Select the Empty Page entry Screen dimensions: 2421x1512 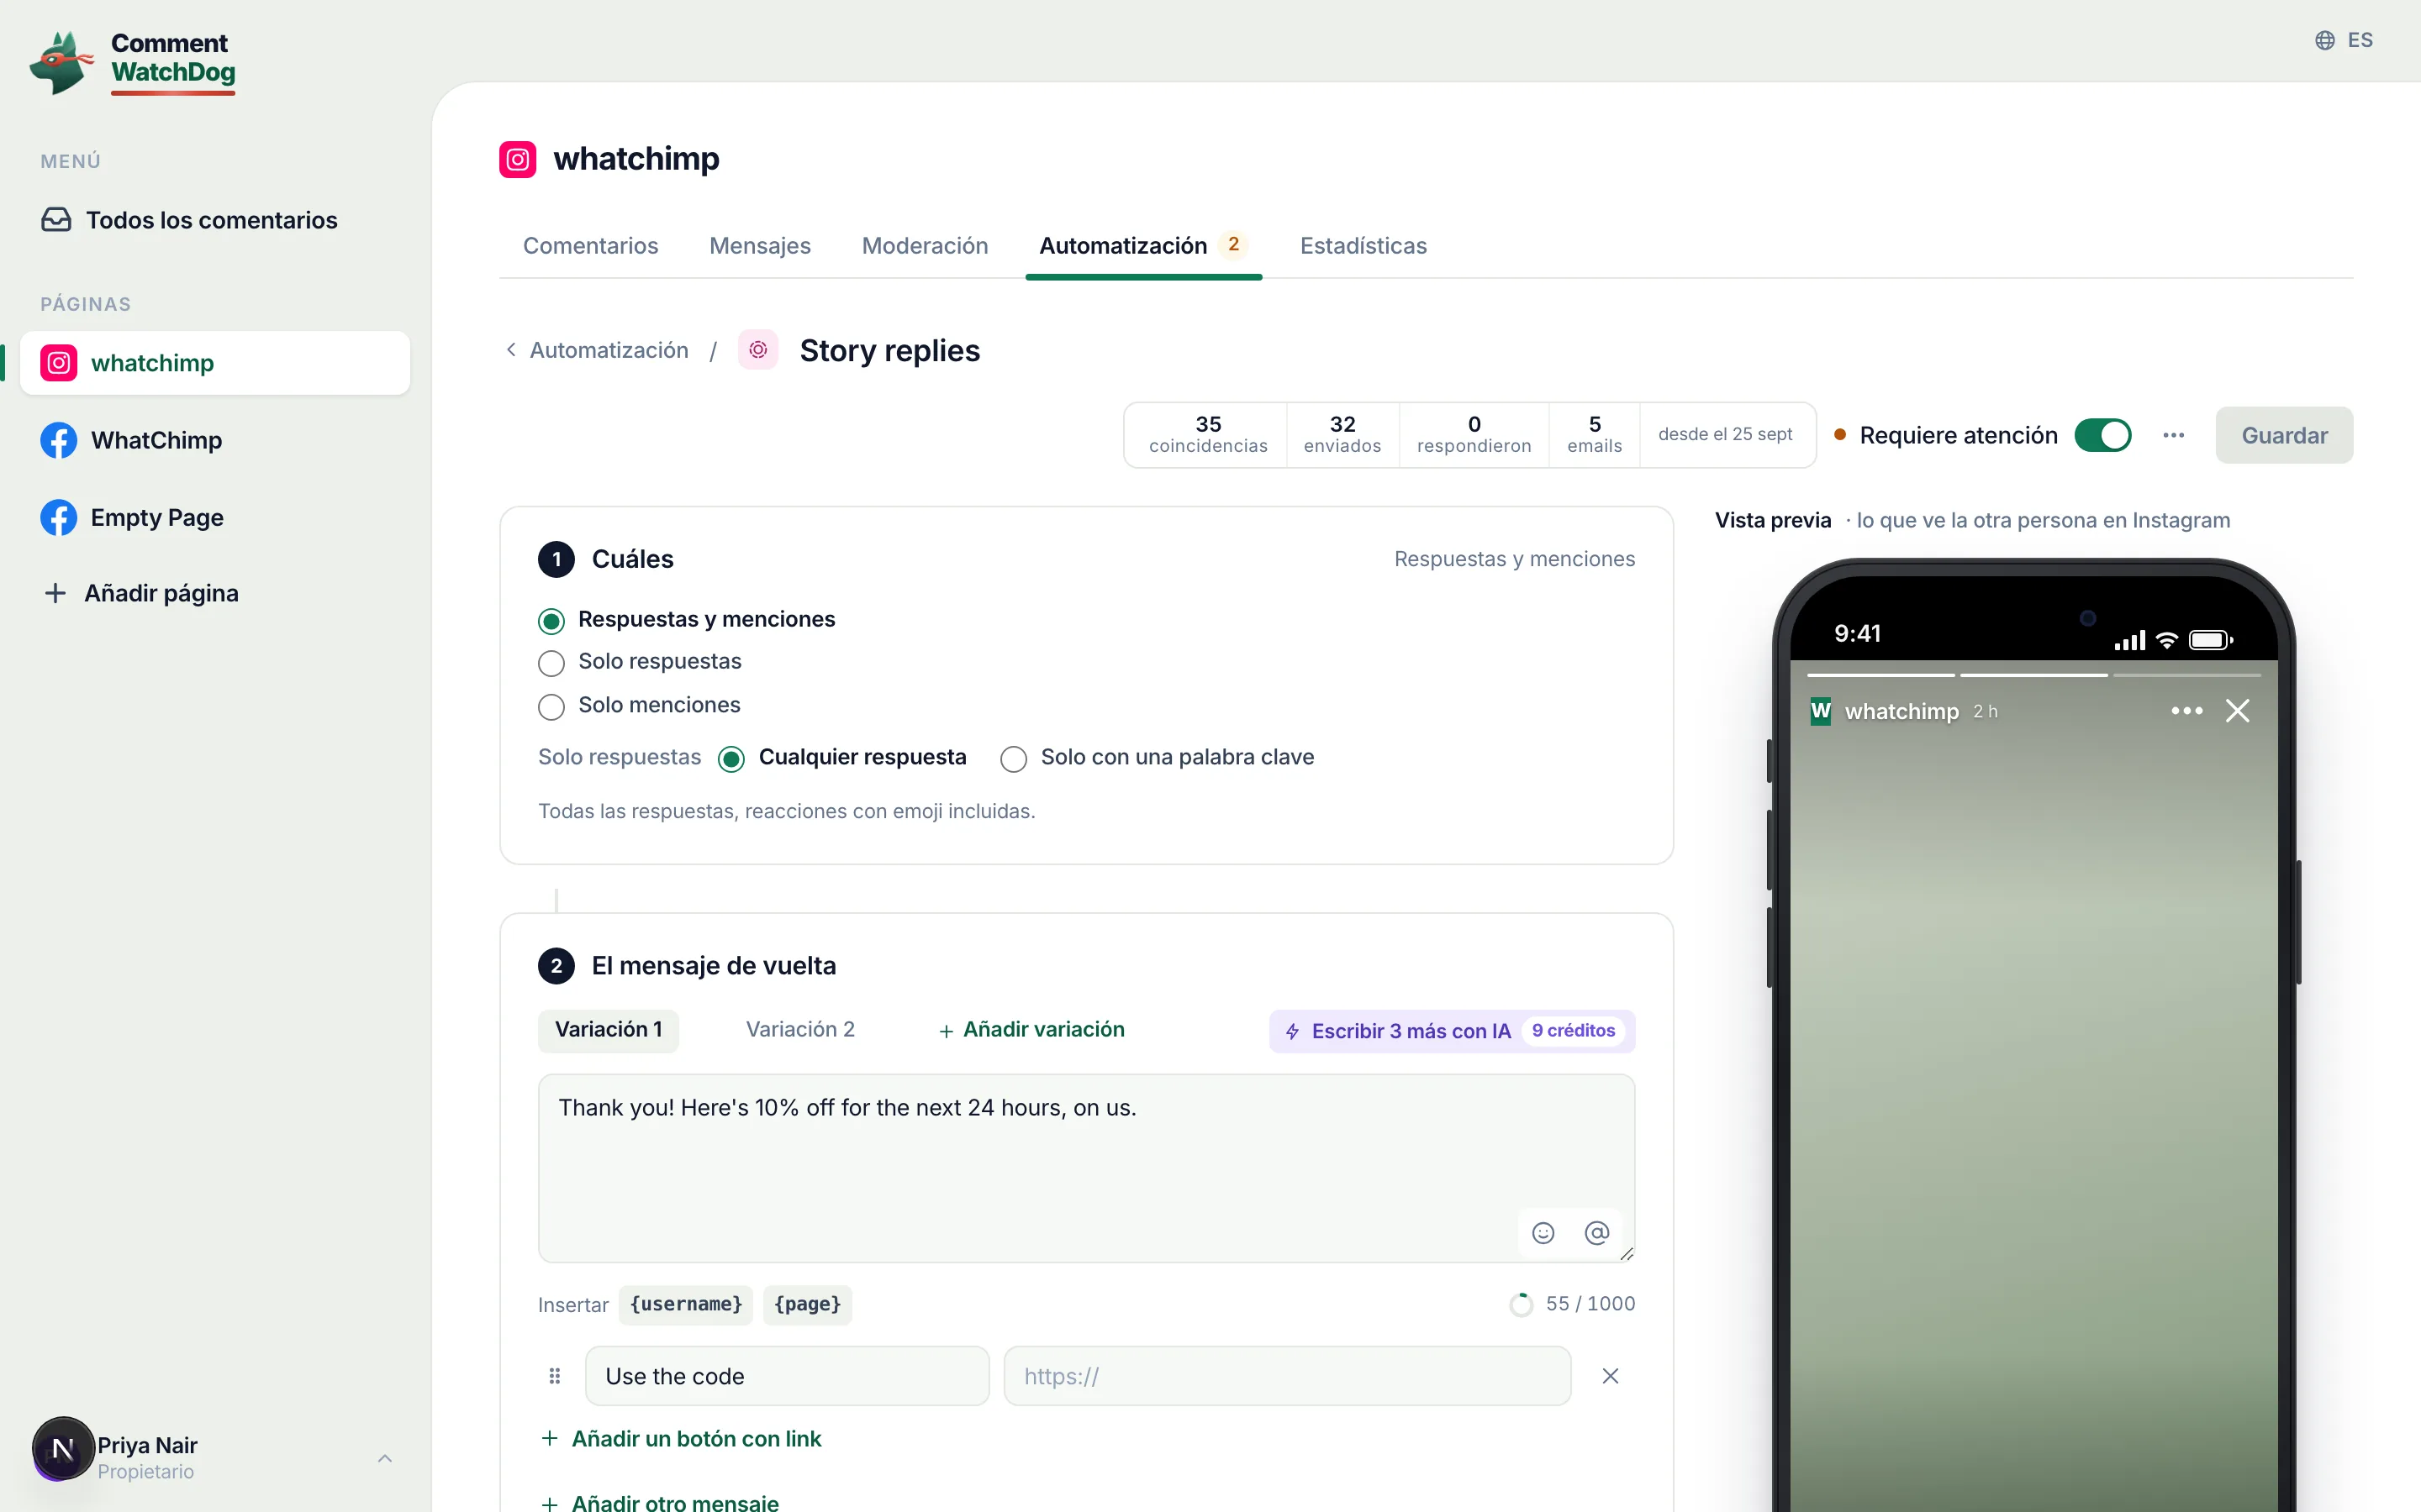click(x=215, y=517)
